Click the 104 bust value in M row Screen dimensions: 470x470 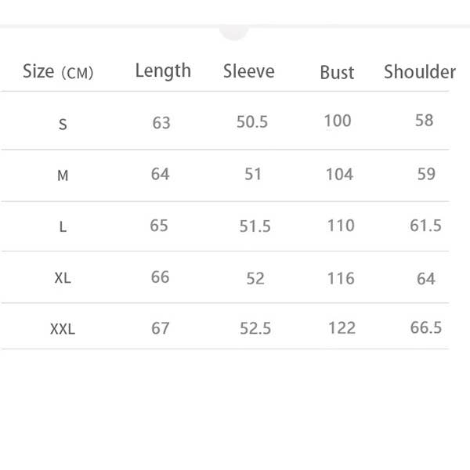(339, 174)
